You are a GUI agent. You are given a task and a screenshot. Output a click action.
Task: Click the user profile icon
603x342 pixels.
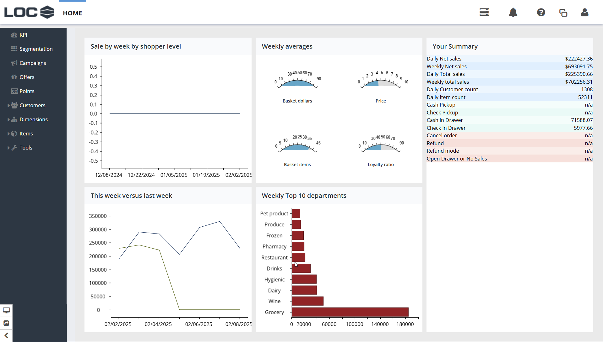[584, 13]
